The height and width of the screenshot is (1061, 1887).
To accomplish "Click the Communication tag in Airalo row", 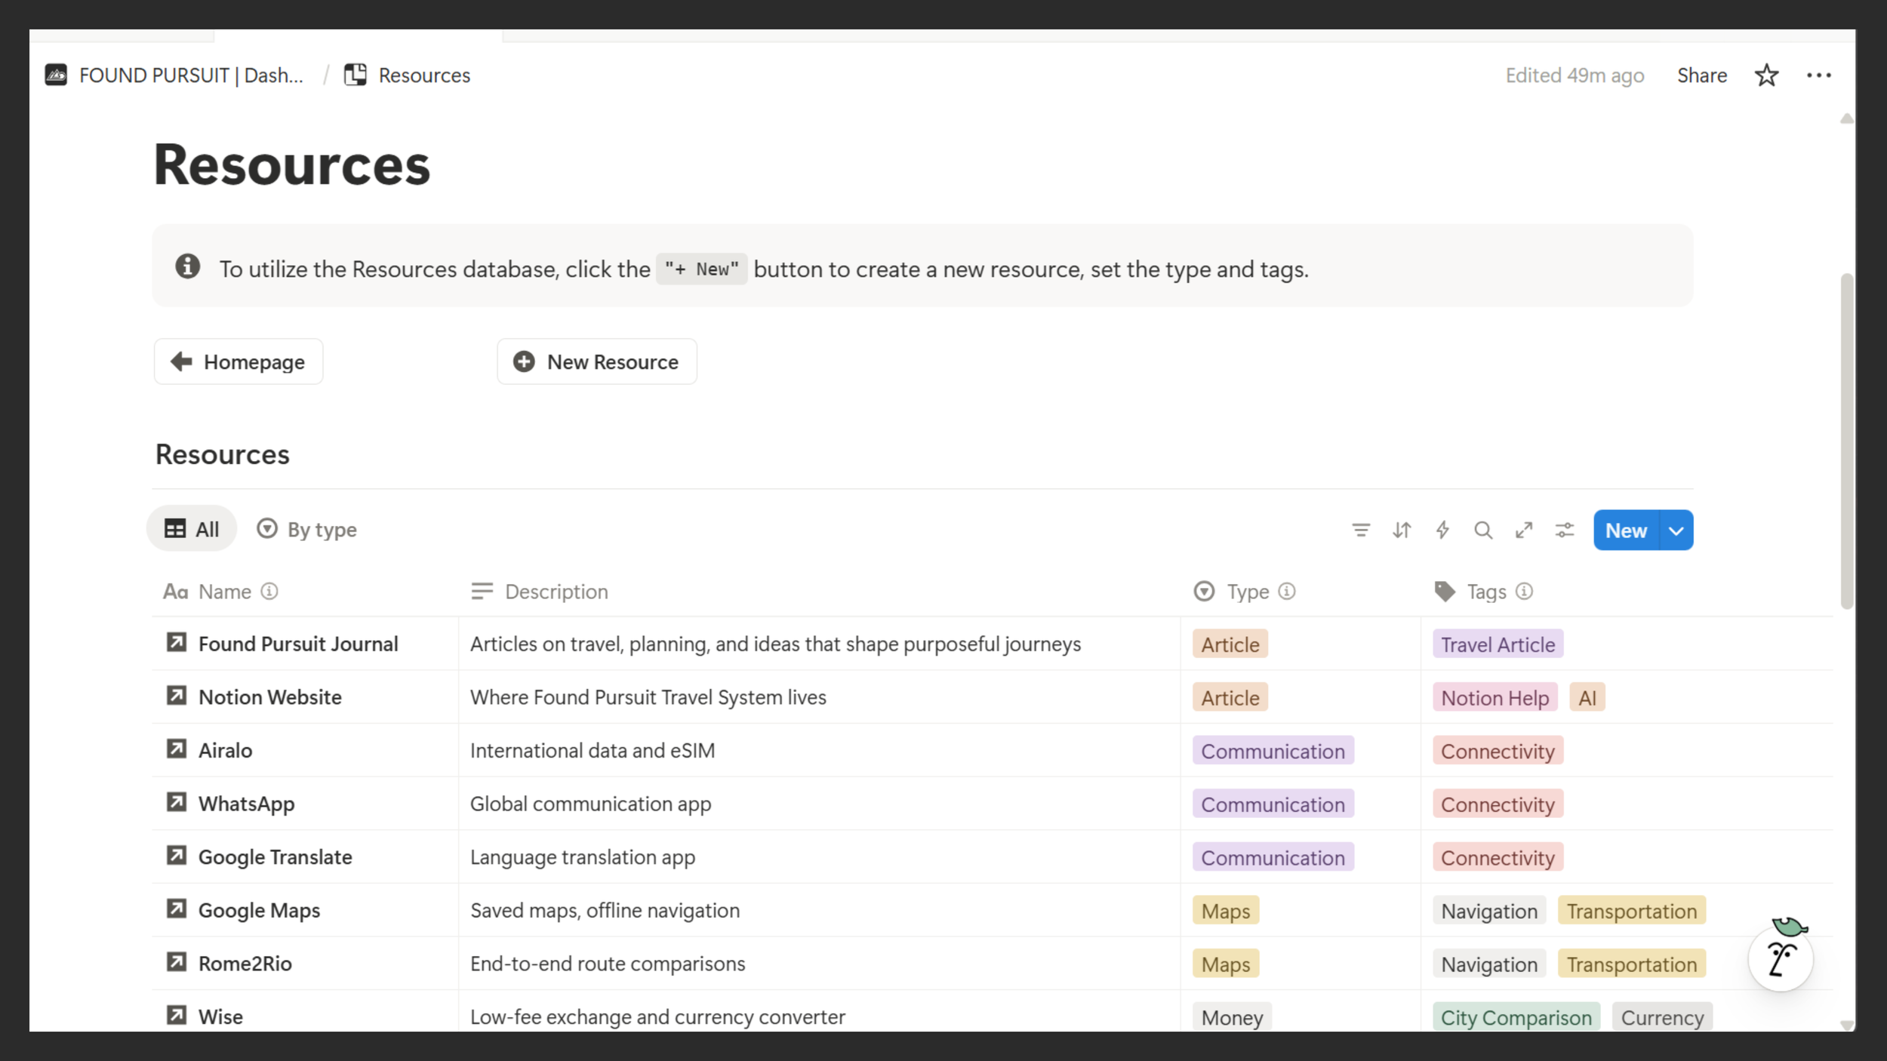I will 1273,752.
